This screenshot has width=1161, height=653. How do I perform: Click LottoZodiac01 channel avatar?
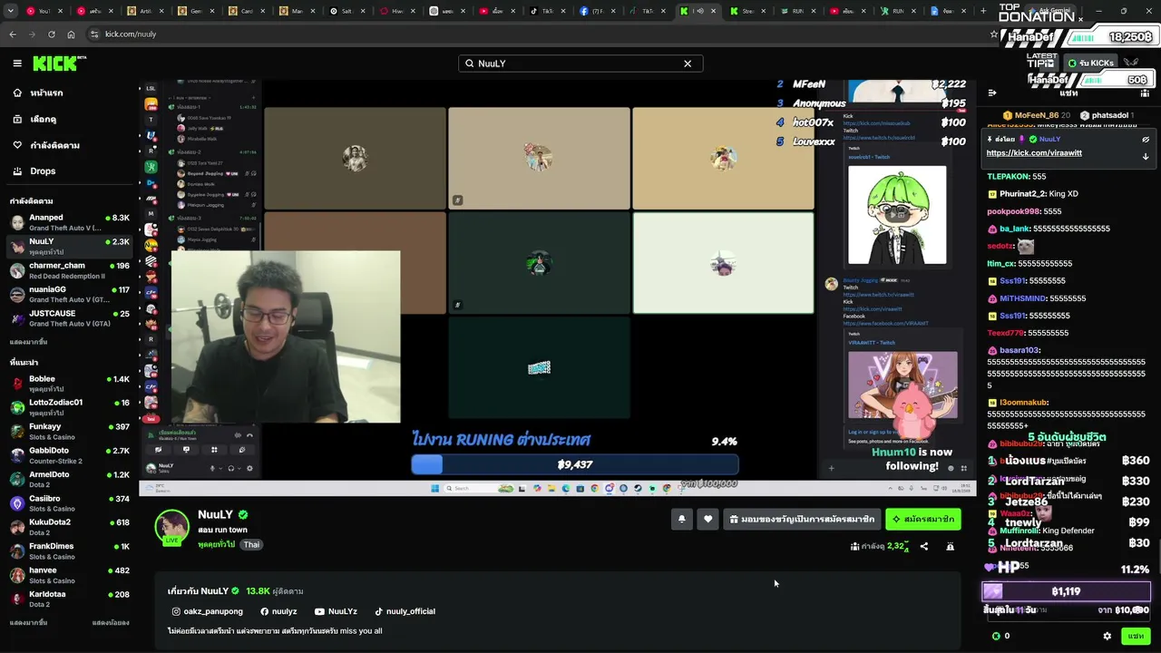click(x=17, y=407)
